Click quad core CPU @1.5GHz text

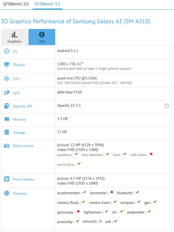click(77, 78)
